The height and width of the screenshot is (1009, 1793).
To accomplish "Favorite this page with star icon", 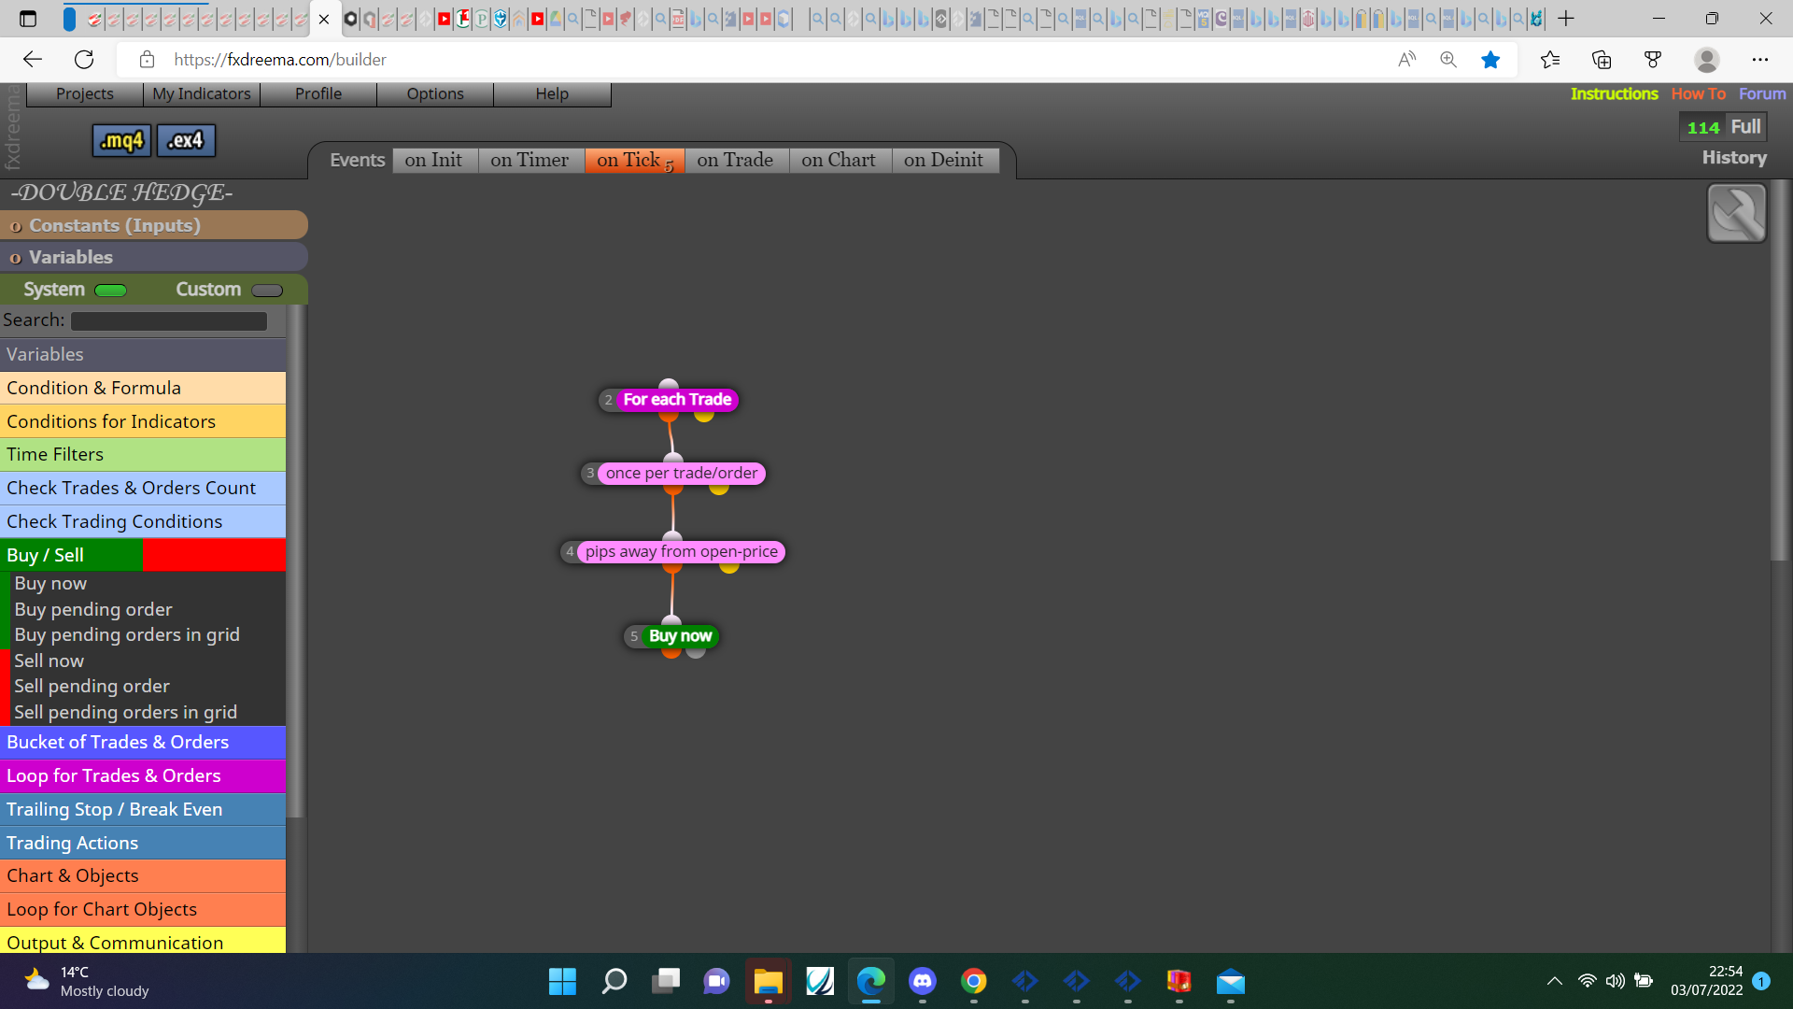I will pos(1490,60).
